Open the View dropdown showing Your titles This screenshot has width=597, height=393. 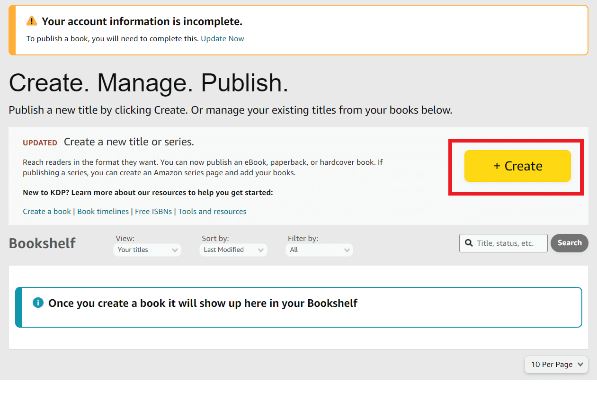coord(147,250)
